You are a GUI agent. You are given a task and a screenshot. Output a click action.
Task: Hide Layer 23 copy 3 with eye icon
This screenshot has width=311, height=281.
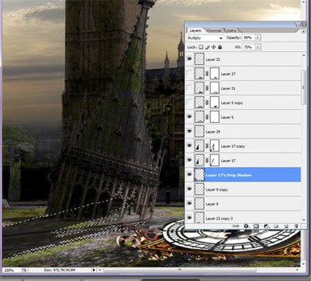pos(189,218)
